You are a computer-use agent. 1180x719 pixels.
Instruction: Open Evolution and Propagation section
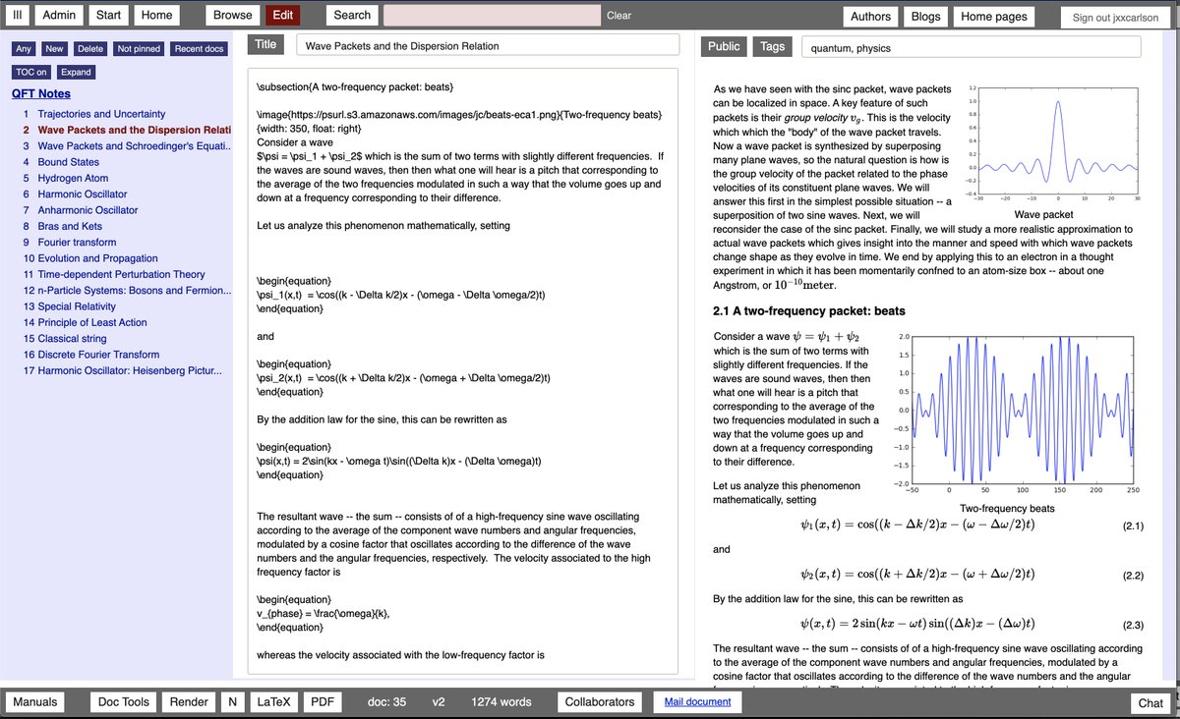[x=97, y=258]
